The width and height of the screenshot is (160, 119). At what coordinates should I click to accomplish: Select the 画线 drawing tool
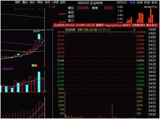tap(40, 2)
